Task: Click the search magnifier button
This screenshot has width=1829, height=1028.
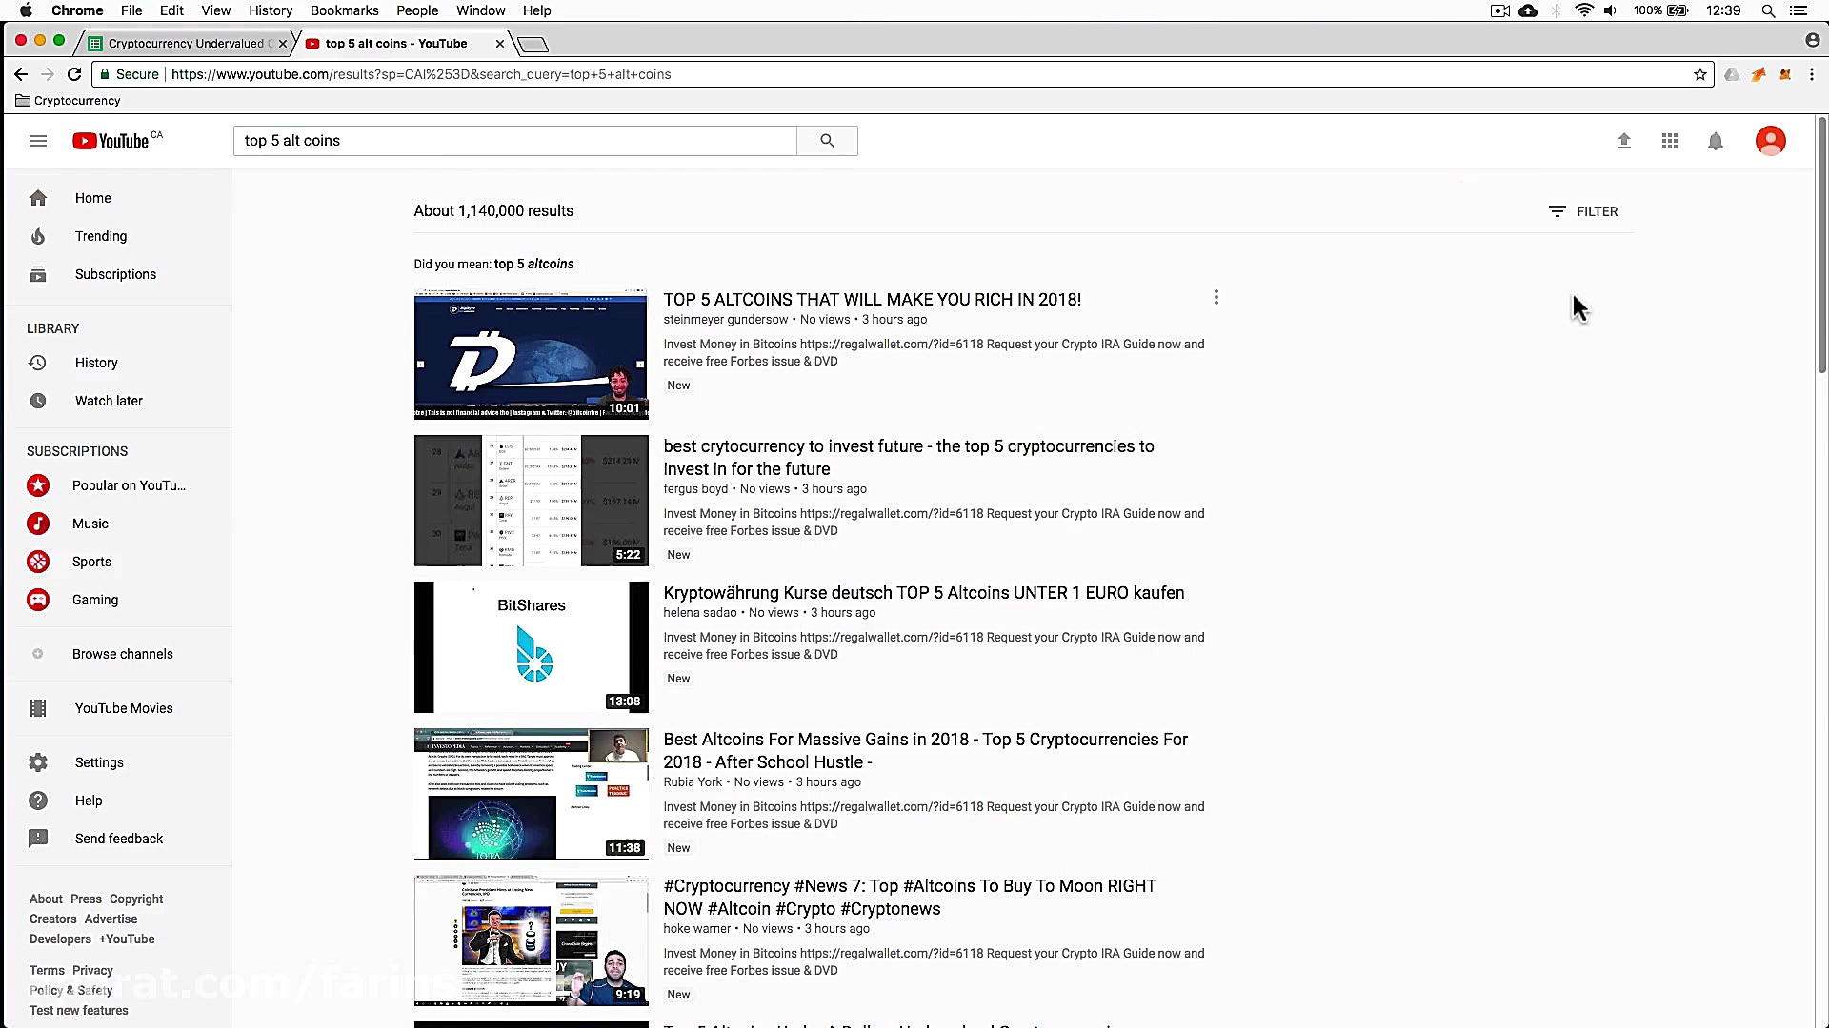Action: tap(827, 141)
